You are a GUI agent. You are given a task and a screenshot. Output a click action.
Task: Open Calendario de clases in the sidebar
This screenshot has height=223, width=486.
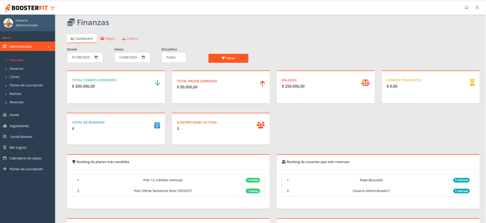point(26,158)
